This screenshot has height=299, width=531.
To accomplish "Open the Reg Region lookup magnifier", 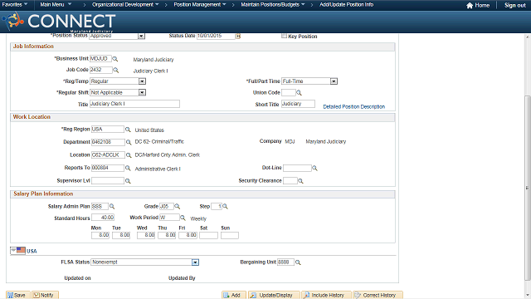I will pyautogui.click(x=128, y=130).
